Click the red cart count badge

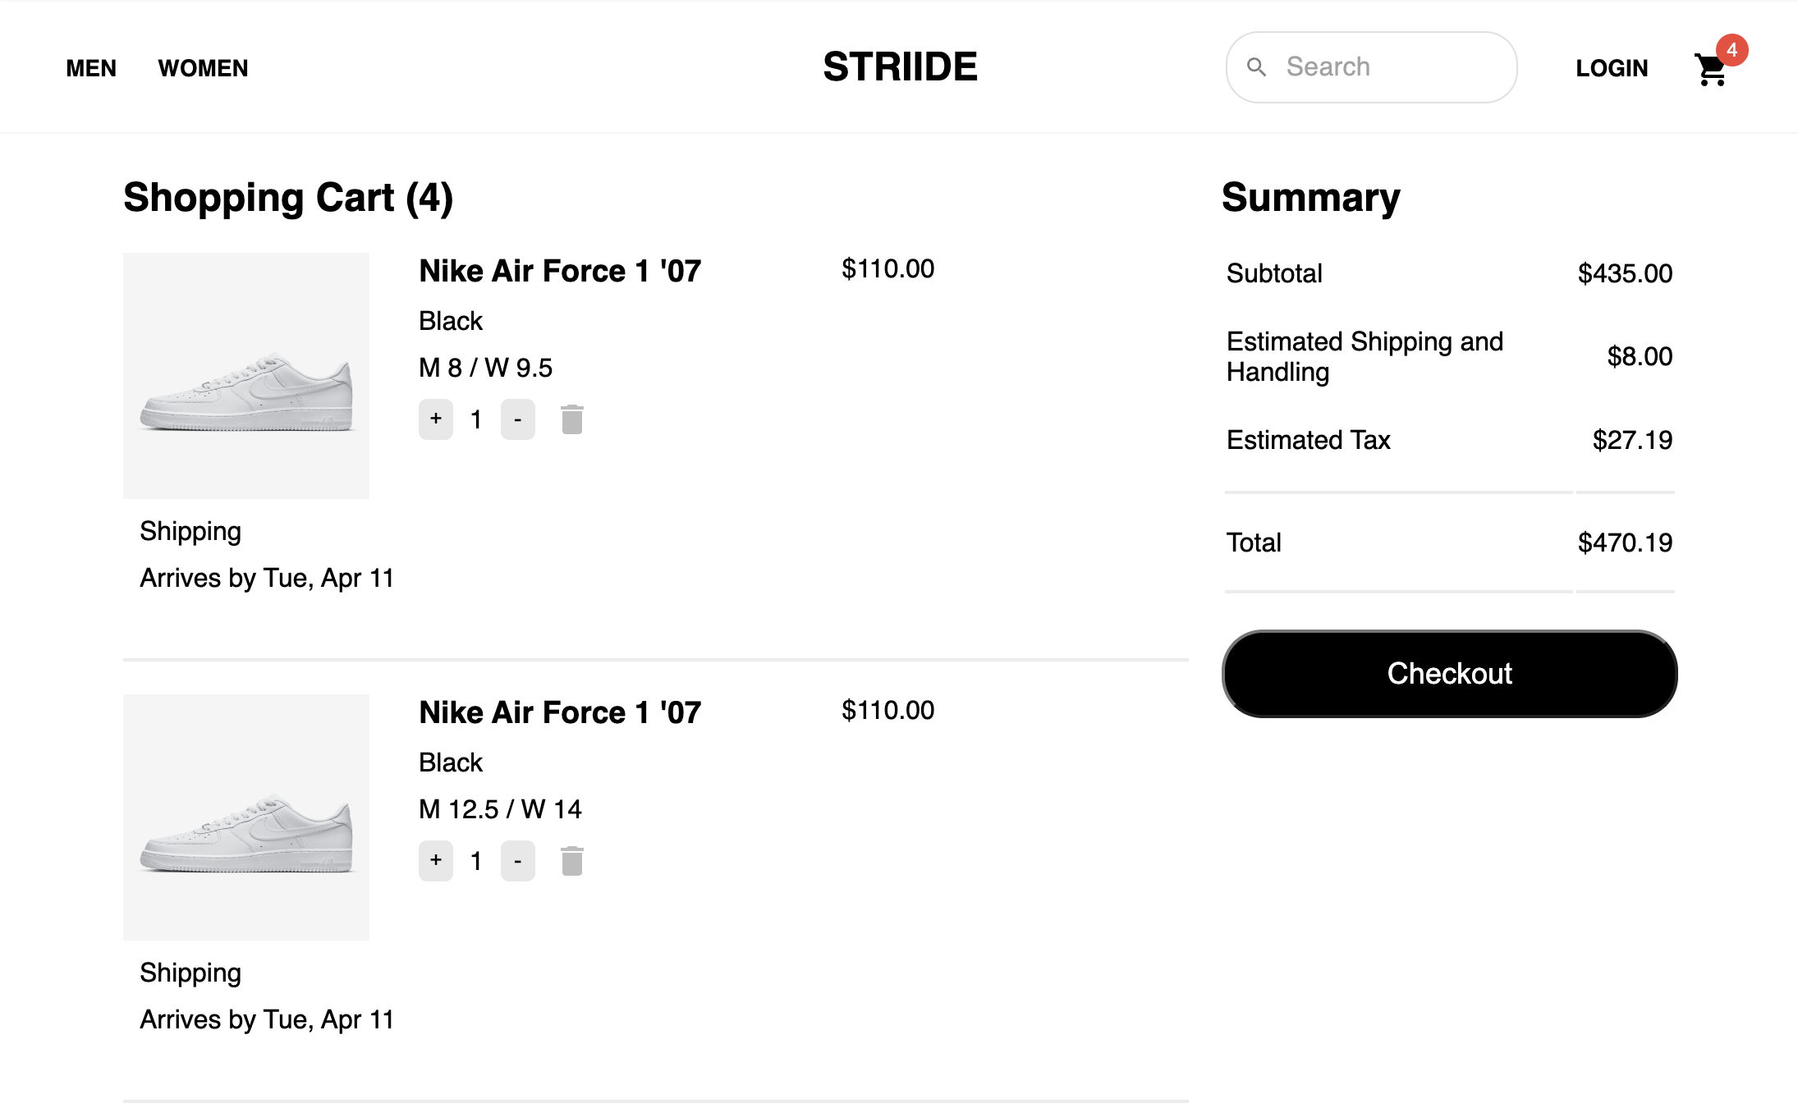[x=1731, y=50]
